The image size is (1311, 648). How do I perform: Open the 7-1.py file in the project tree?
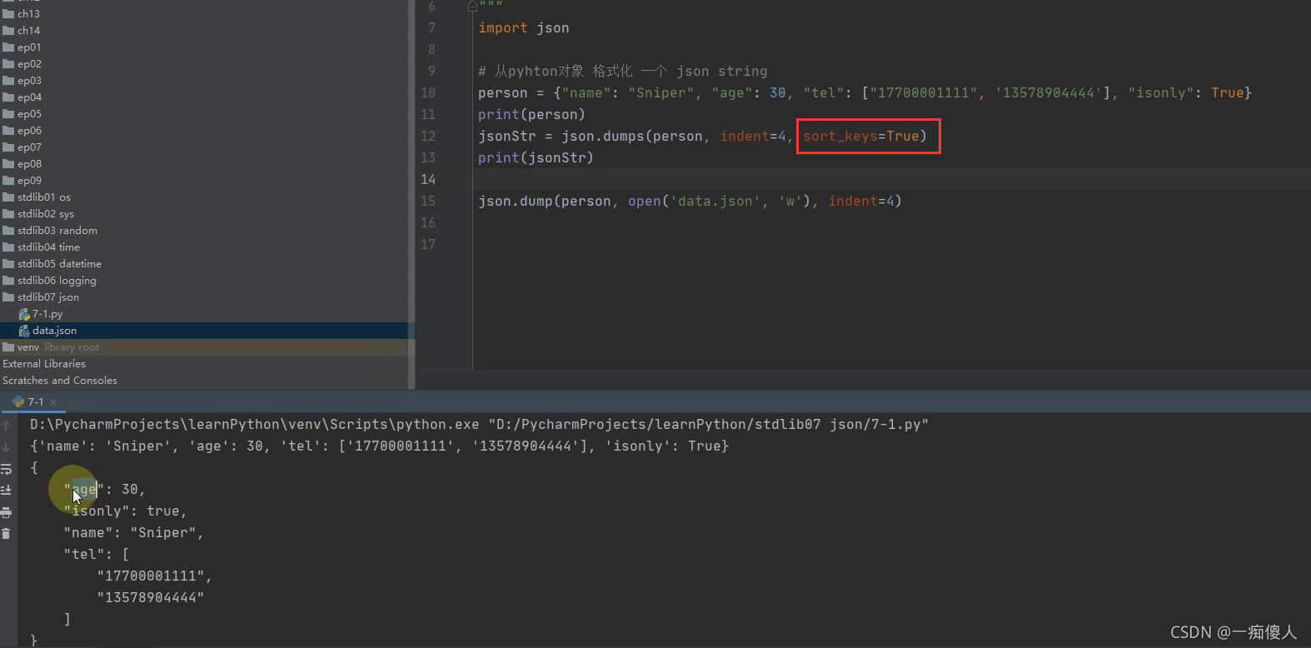[x=47, y=314]
